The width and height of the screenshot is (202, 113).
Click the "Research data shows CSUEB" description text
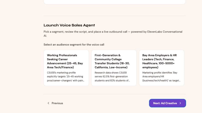click(x=112, y=76)
